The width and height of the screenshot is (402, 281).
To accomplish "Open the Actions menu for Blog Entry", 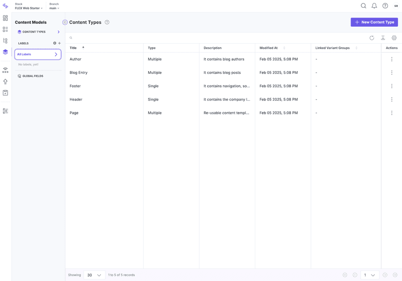I will point(391,72).
